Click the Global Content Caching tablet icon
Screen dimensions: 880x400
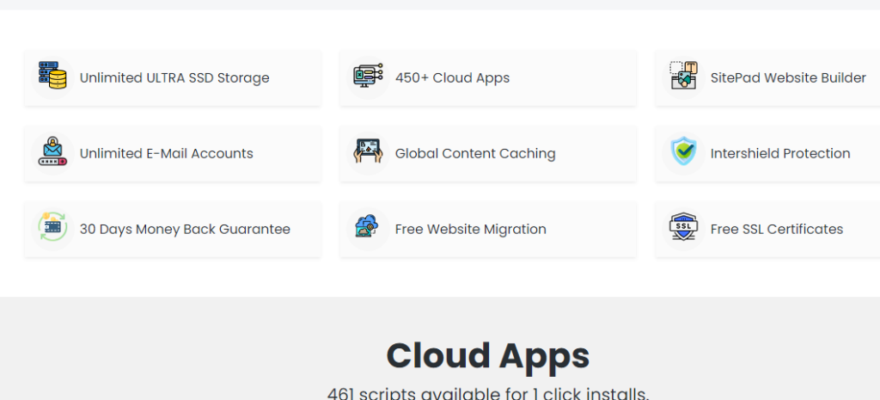pyautogui.click(x=368, y=151)
